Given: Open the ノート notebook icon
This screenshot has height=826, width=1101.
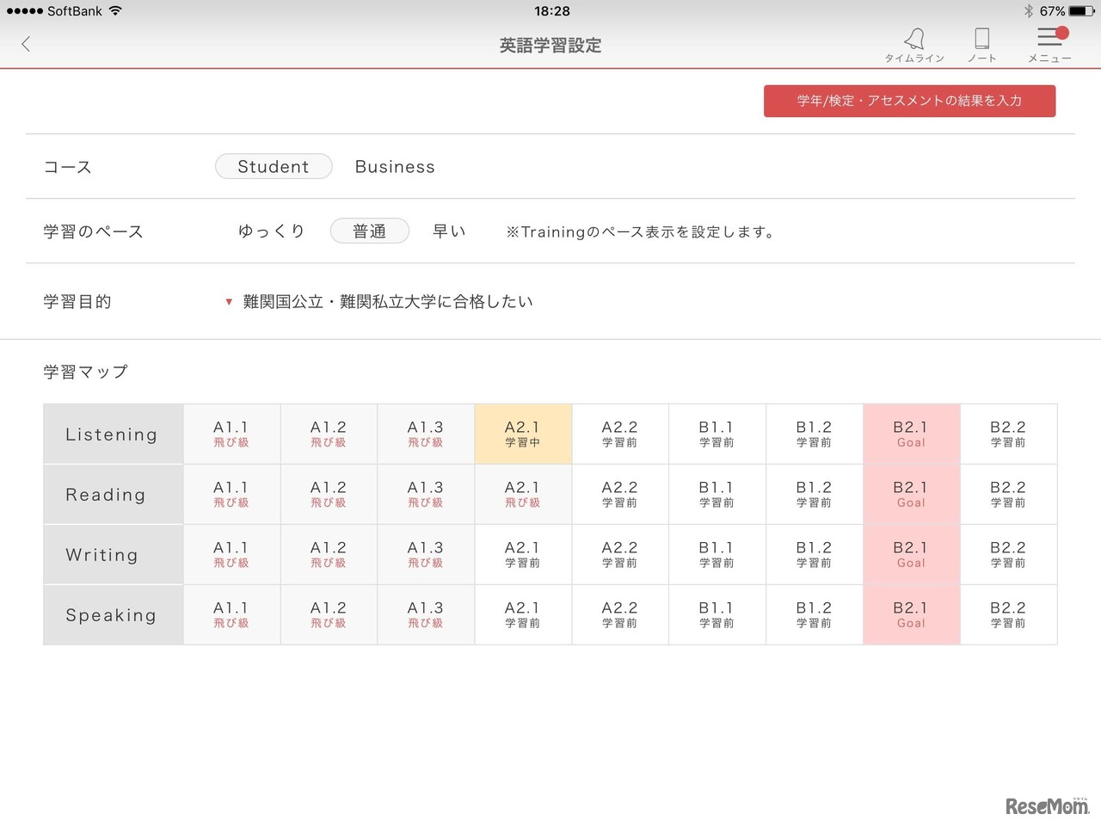Looking at the screenshot, I should coord(981,38).
